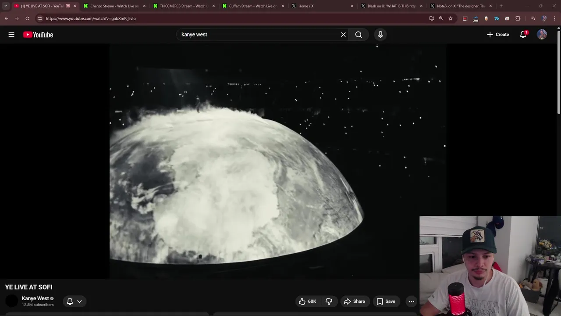Click the media indicator on YouTube tab

[x=67, y=6]
